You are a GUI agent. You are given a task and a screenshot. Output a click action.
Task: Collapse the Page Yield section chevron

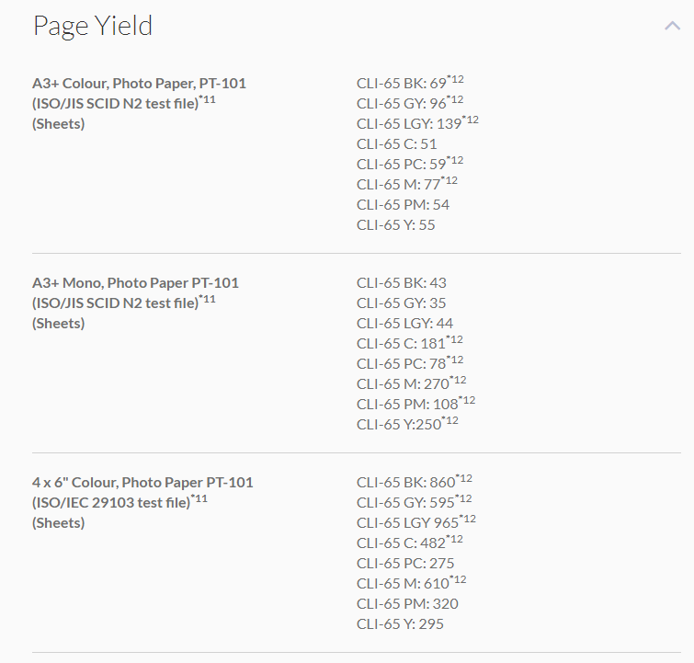672,27
